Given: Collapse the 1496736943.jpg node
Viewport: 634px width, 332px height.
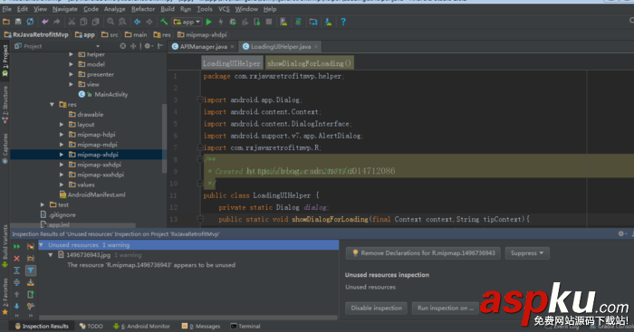Looking at the screenshot, I should coord(51,255).
